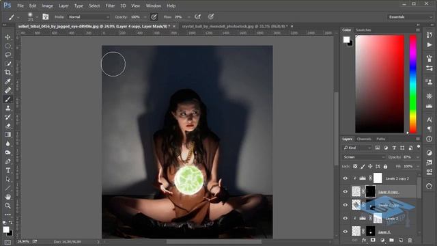
Task: Select the Dodge tool
Action: pyautogui.click(x=8, y=152)
